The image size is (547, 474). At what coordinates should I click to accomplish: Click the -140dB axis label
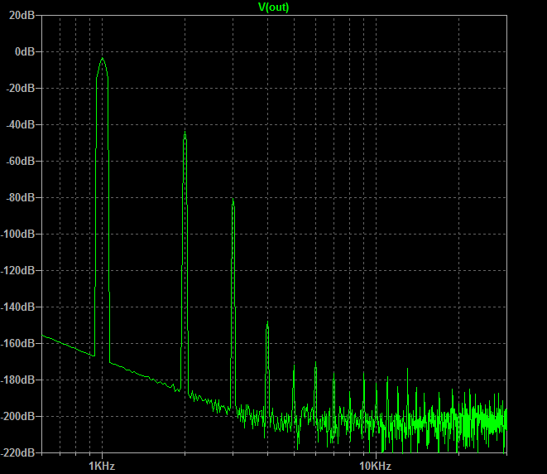click(x=17, y=307)
